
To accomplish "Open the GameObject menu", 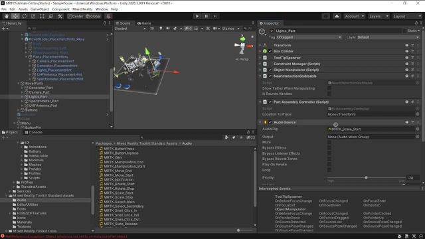I will point(40,9).
